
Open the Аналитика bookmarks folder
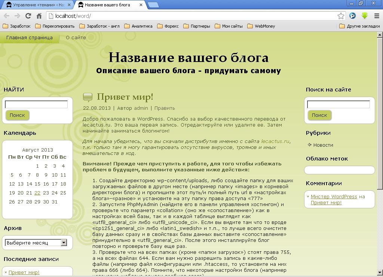[x=138, y=26]
